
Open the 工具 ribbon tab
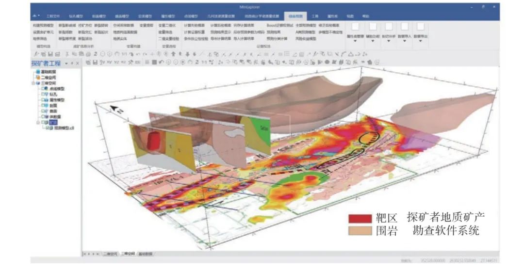(x=315, y=16)
